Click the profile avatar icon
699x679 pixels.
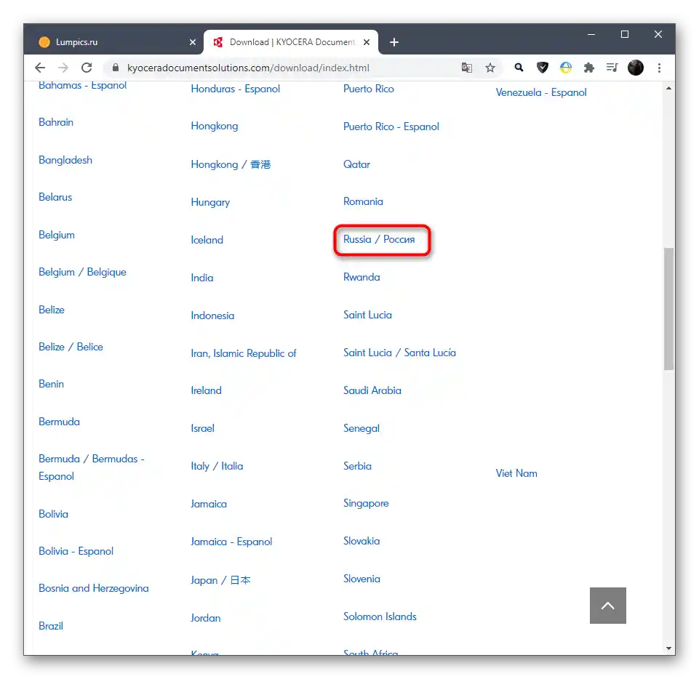pyautogui.click(x=636, y=68)
